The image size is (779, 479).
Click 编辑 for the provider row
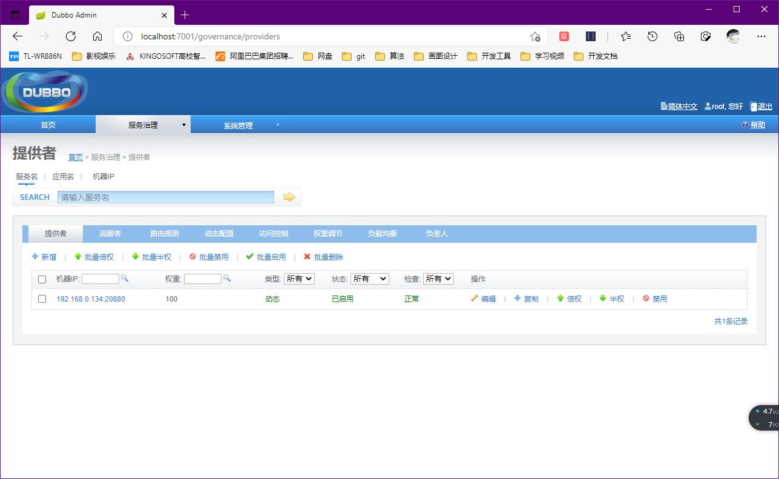click(483, 299)
